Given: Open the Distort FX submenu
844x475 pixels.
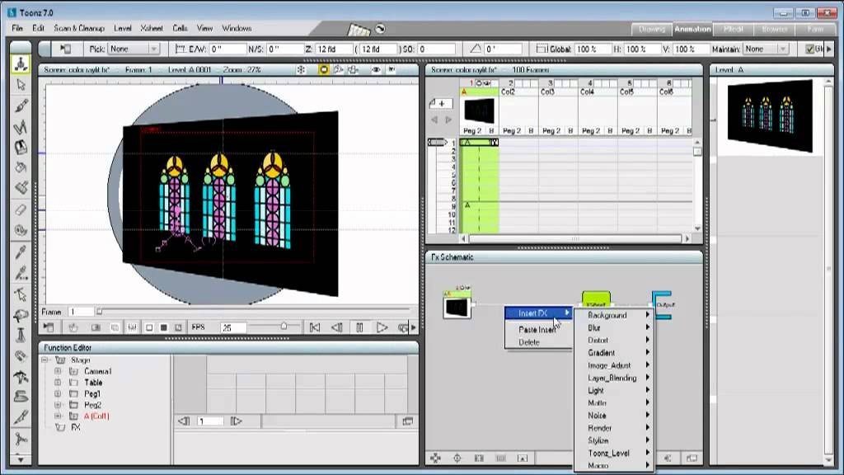Looking at the screenshot, I should (x=614, y=341).
